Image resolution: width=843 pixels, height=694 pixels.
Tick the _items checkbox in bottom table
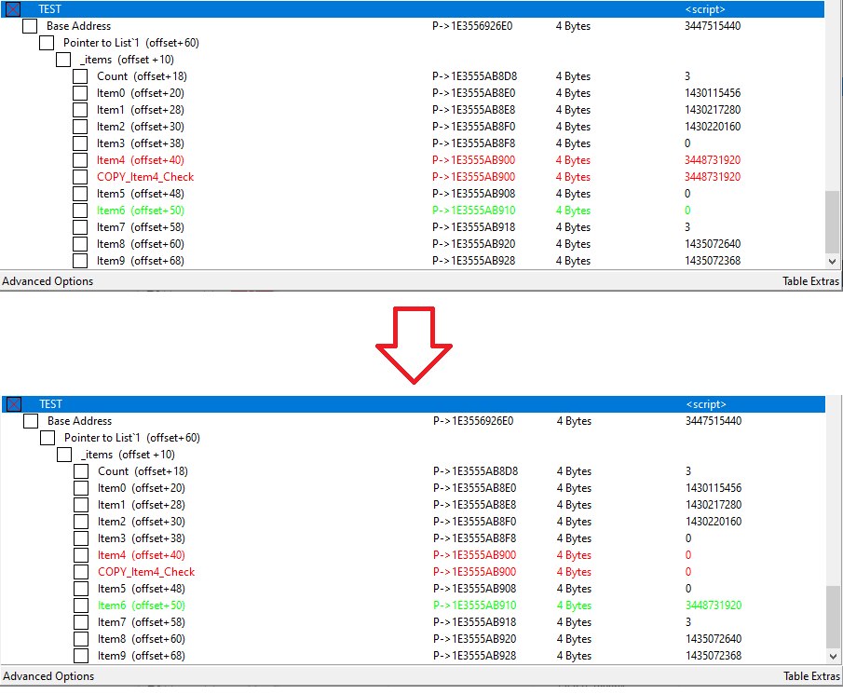point(64,455)
